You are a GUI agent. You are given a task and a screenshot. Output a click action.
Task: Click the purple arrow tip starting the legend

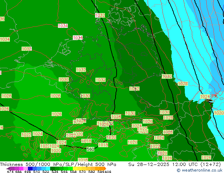pyautogui.click(x=8, y=168)
